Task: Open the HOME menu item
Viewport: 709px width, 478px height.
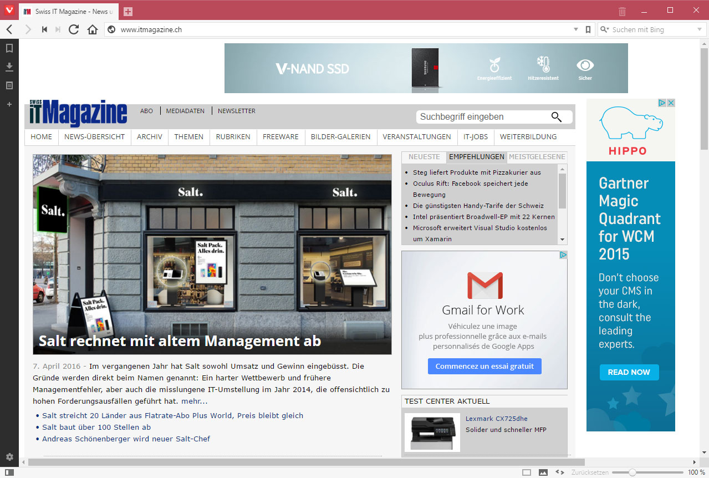Action: [42, 137]
